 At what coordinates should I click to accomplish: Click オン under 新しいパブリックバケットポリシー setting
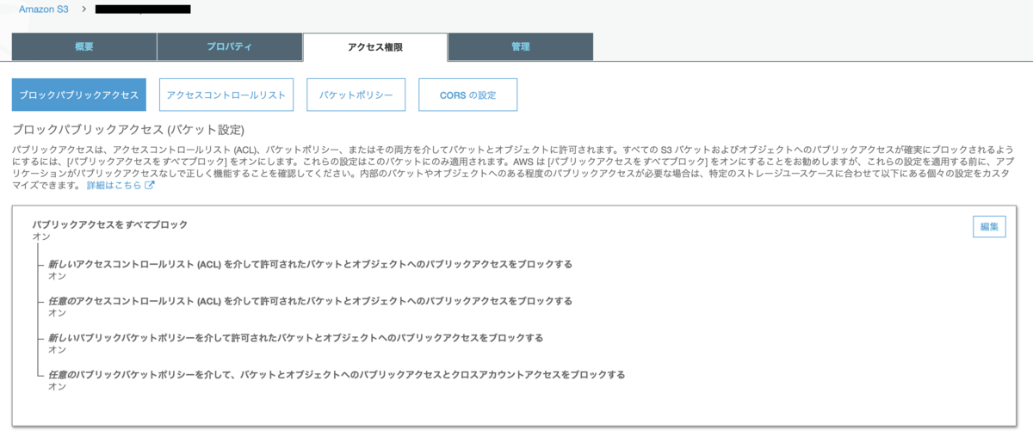(x=57, y=350)
